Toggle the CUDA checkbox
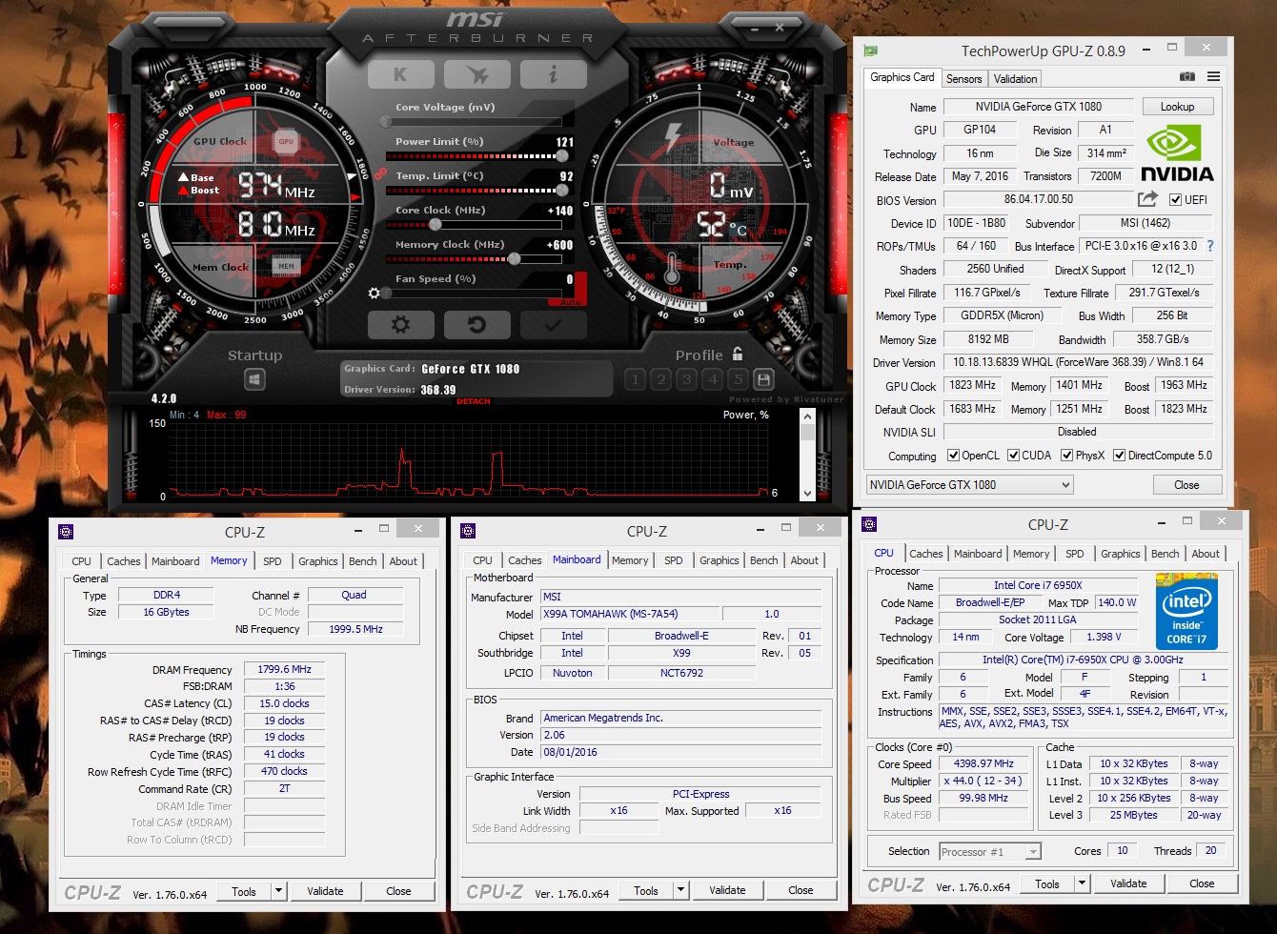 [x=1014, y=456]
